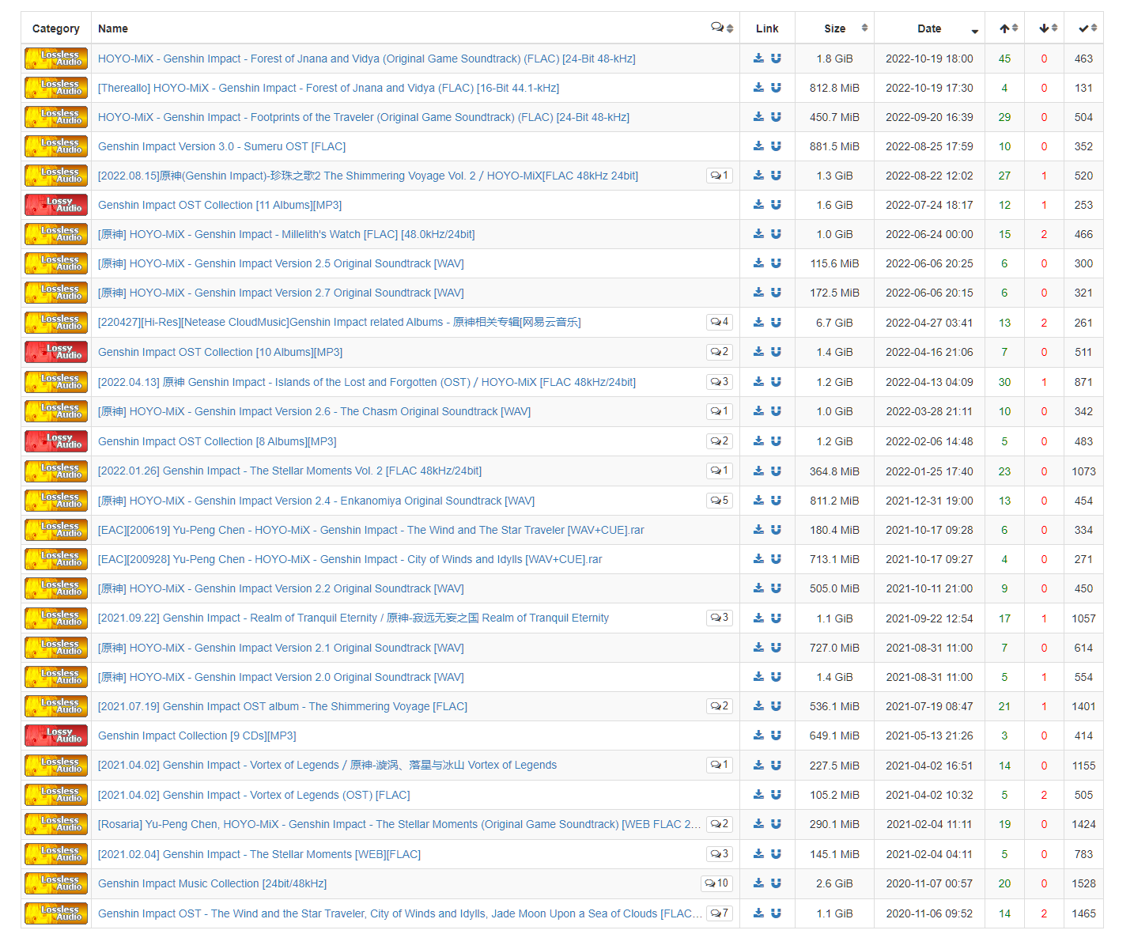Click the Category column header
The image size is (1134, 934).
click(x=56, y=28)
